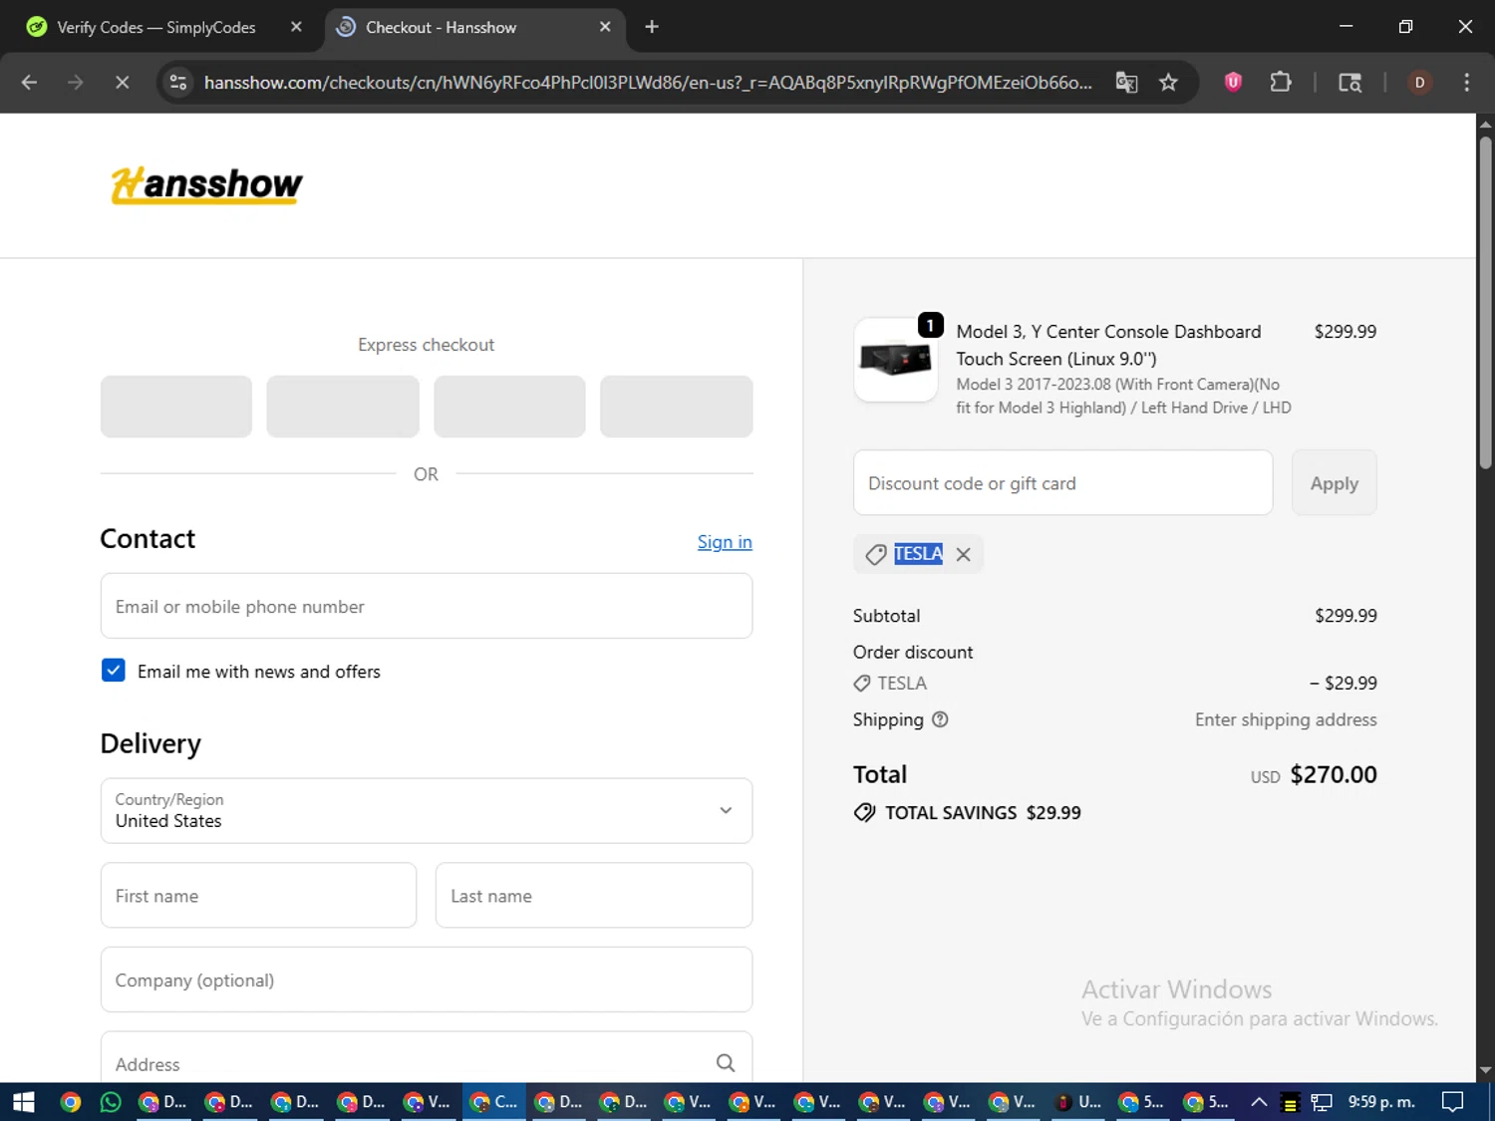1495x1121 pixels.
Task: Expand the Country/Region dropdown
Action: pos(427,811)
